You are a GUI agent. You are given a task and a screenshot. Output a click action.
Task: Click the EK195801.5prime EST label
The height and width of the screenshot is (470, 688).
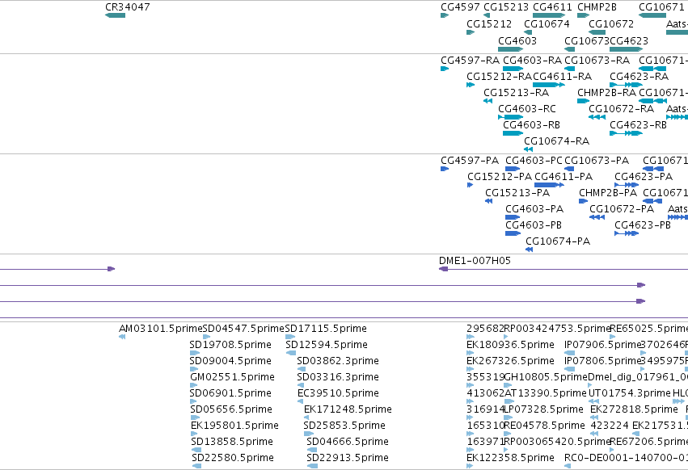tap(234, 426)
